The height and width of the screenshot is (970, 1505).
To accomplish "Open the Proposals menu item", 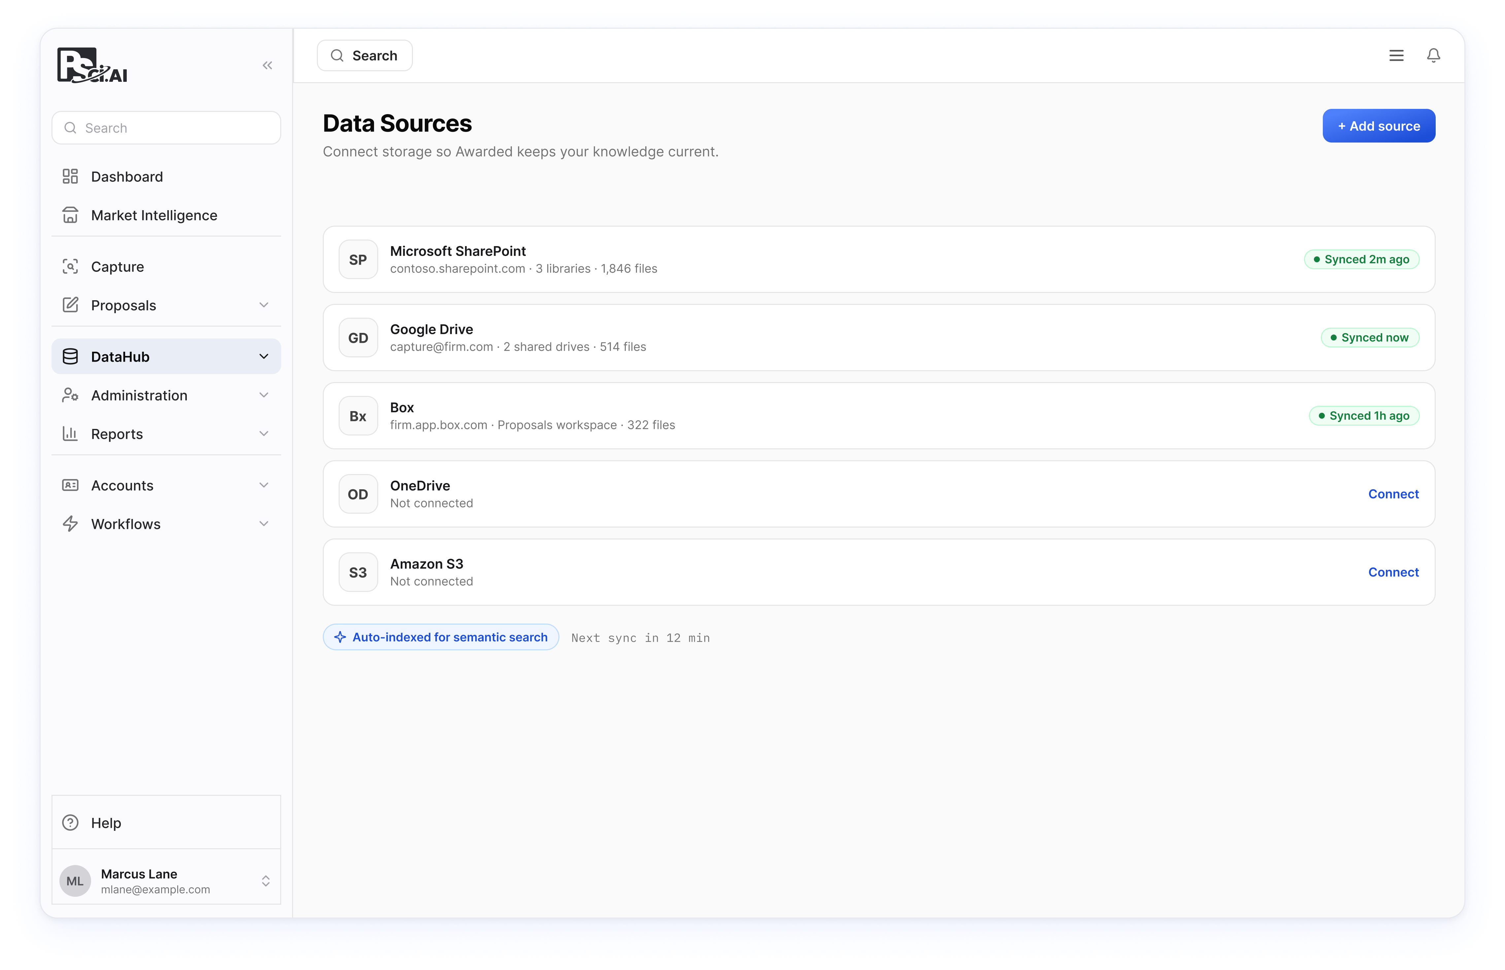I will click(166, 306).
